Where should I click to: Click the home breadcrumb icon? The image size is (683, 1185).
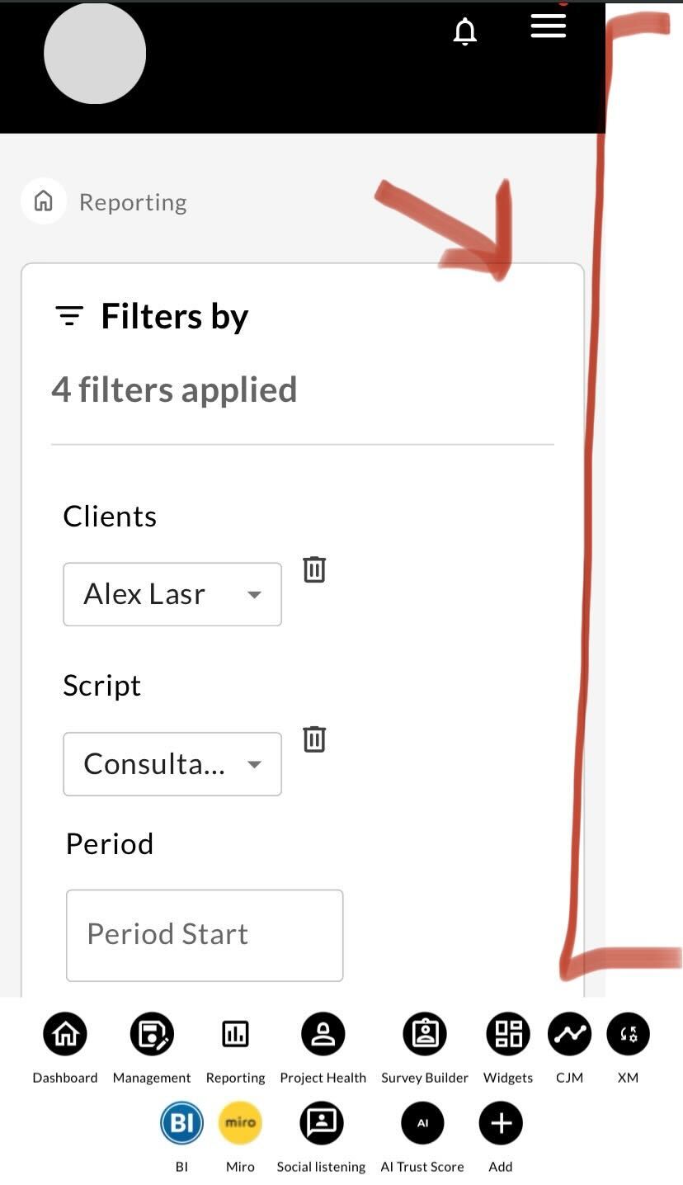[x=44, y=201]
